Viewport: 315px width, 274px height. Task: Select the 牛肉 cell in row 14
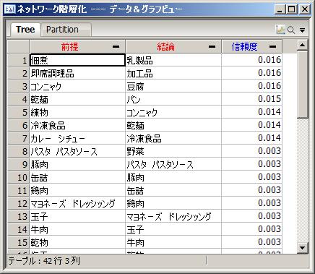click(77, 229)
